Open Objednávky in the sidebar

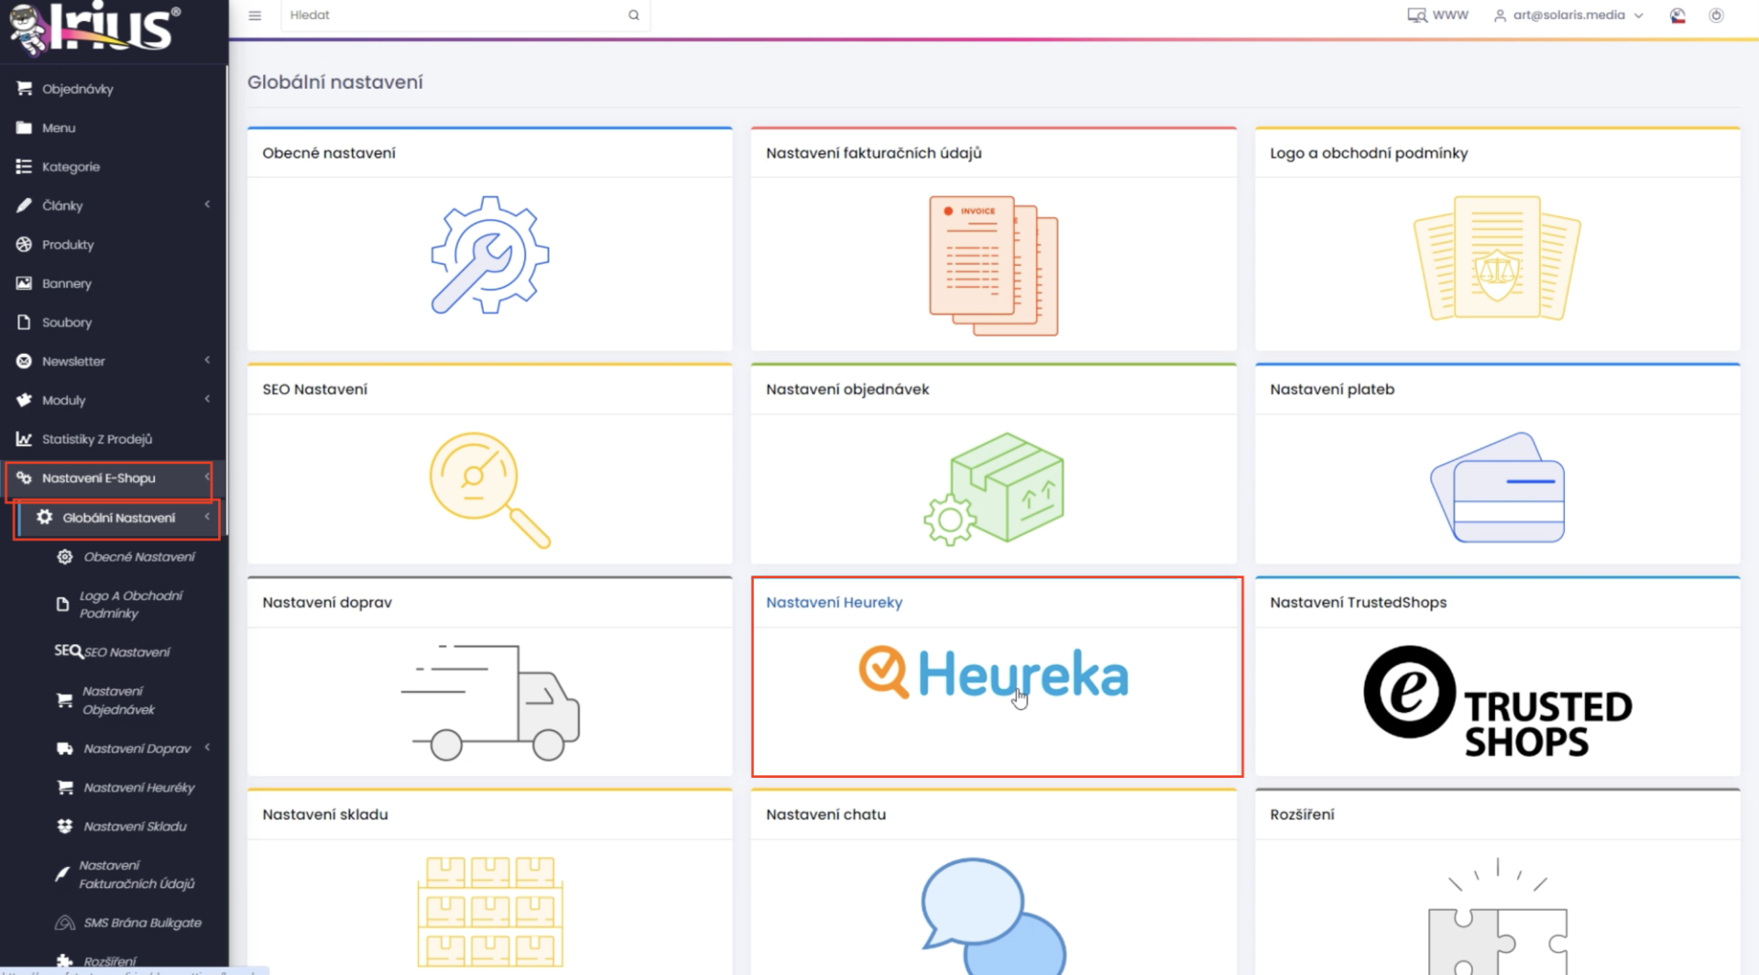pos(77,89)
